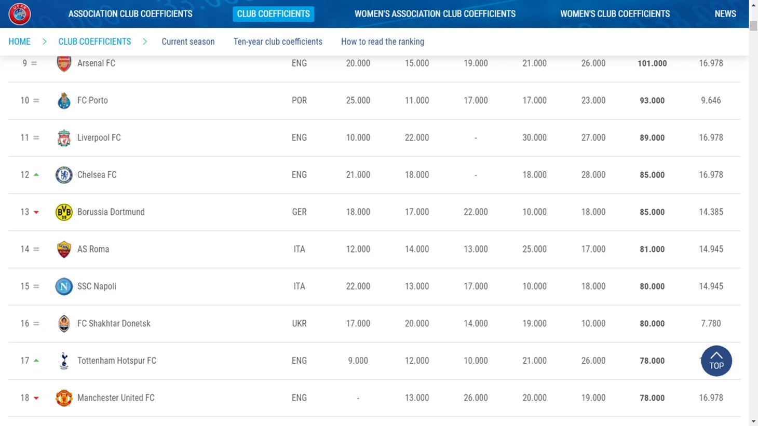The width and height of the screenshot is (758, 426).
Task: Click Manchester United's 26.000 season value
Action: [476, 398]
